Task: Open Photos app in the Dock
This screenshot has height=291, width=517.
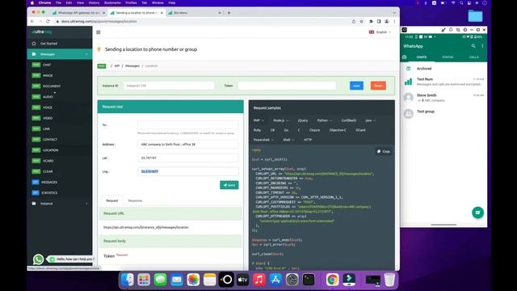Action: 193,280
